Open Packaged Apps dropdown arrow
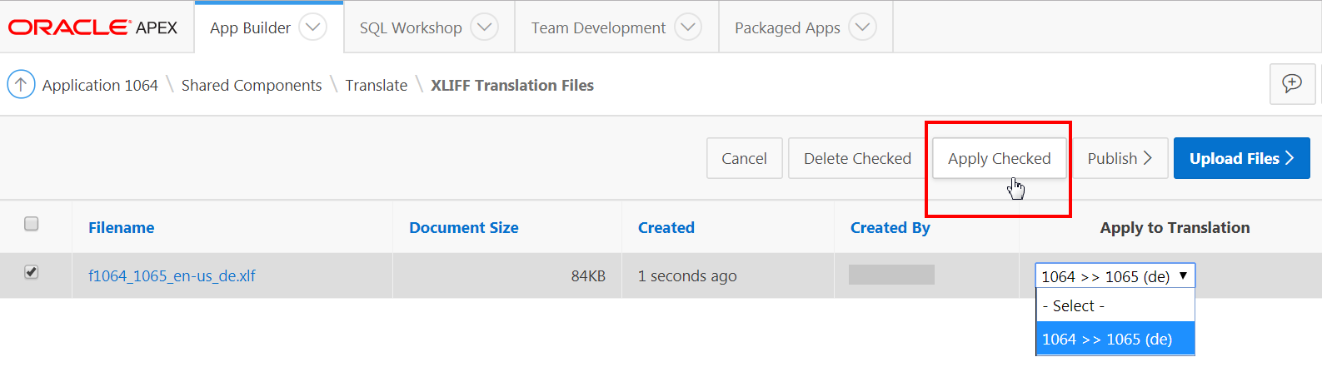This screenshot has width=1322, height=367. pyautogui.click(x=862, y=27)
